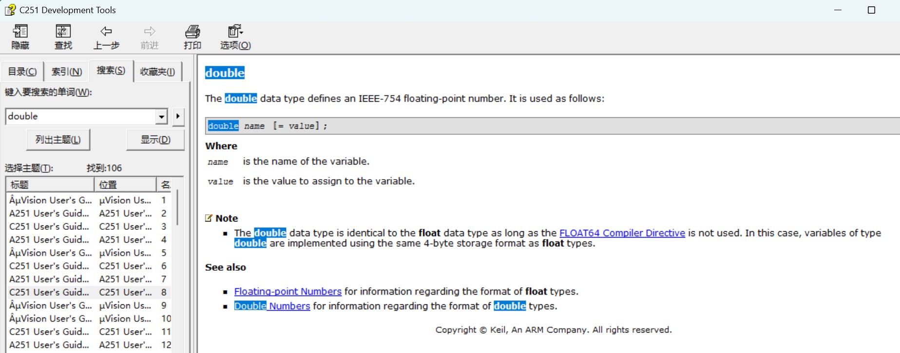Click the 列出主题 (List Topics) button
900x353 pixels.
58,140
